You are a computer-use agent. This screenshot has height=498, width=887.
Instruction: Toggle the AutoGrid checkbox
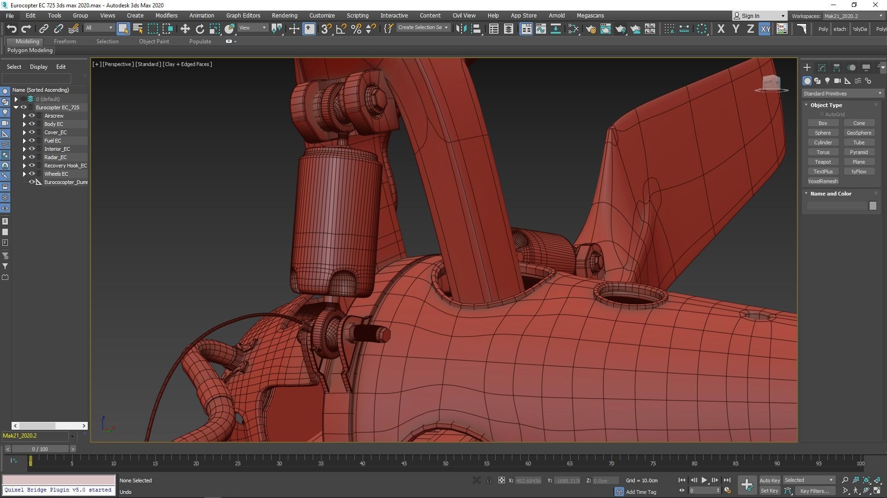pos(822,114)
